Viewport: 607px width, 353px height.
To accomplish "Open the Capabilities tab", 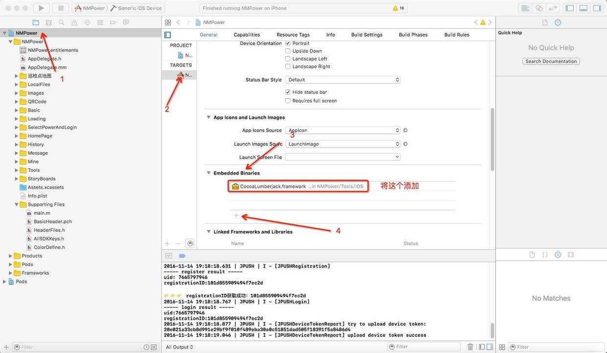I will [x=247, y=35].
